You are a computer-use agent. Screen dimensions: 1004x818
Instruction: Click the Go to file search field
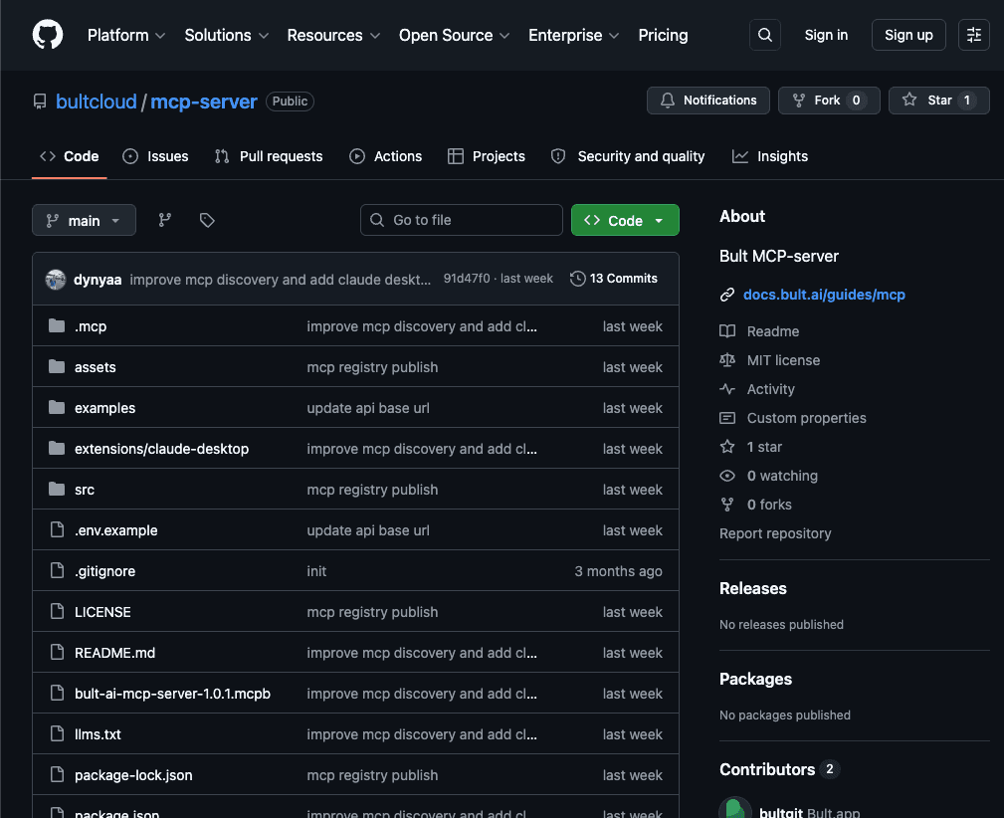(461, 220)
